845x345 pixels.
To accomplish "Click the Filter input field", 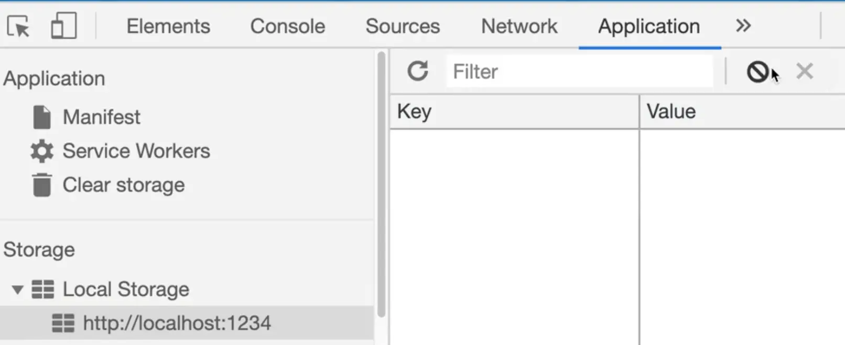I will point(579,72).
